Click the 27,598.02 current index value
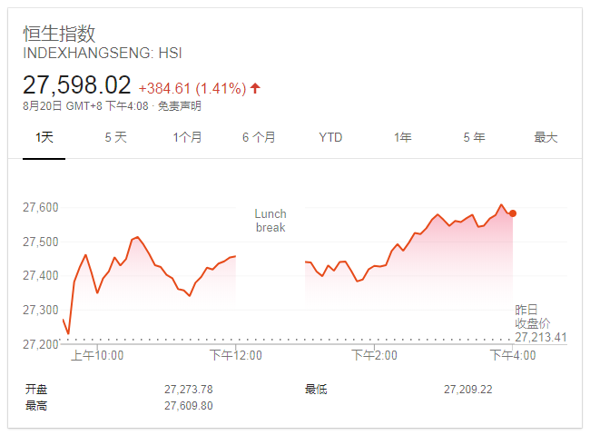 pyautogui.click(x=77, y=84)
